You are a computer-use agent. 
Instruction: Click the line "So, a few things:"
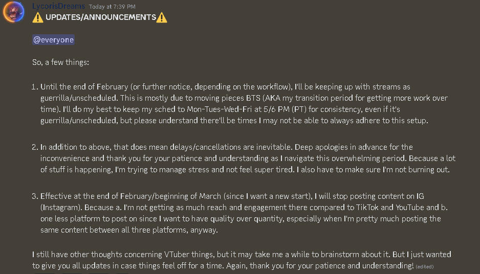point(60,62)
